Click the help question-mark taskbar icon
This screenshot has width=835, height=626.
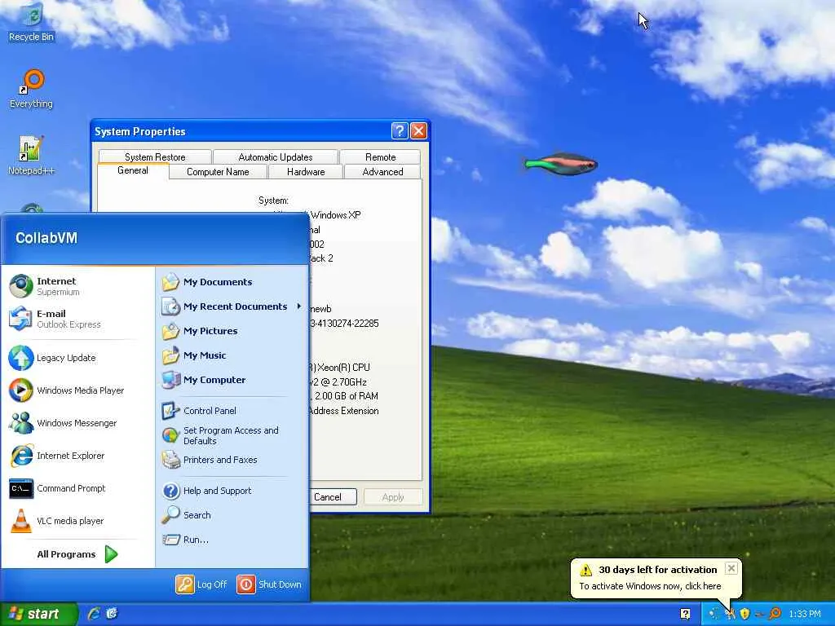(x=685, y=614)
